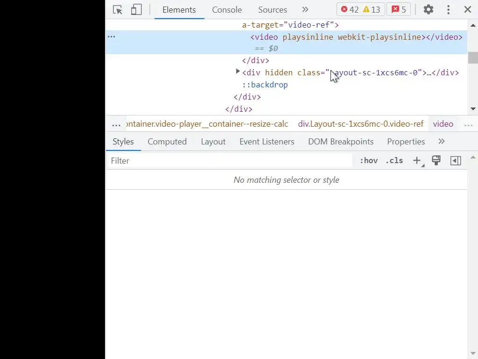This screenshot has height=359, width=478.
Task: Open the Event Listeners tab
Action: coord(267,142)
